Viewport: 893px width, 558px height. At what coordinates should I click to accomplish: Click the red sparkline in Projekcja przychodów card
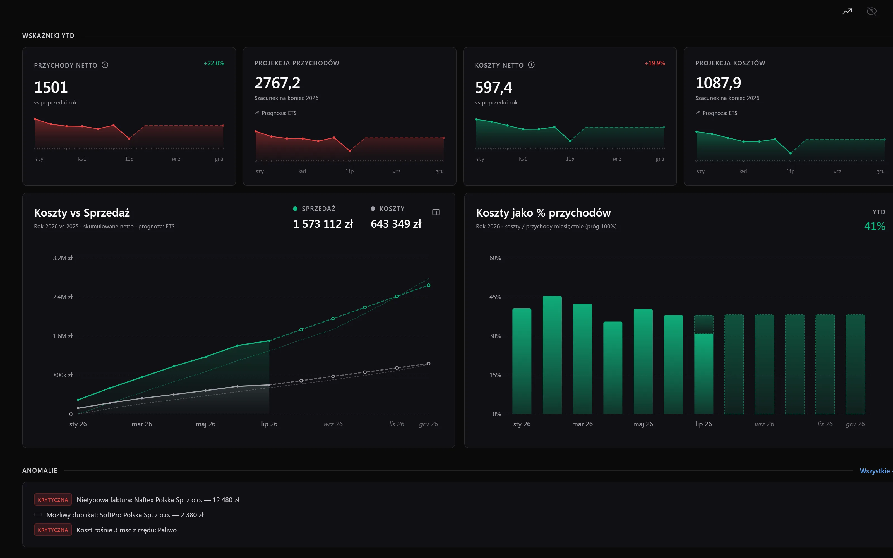(349, 145)
